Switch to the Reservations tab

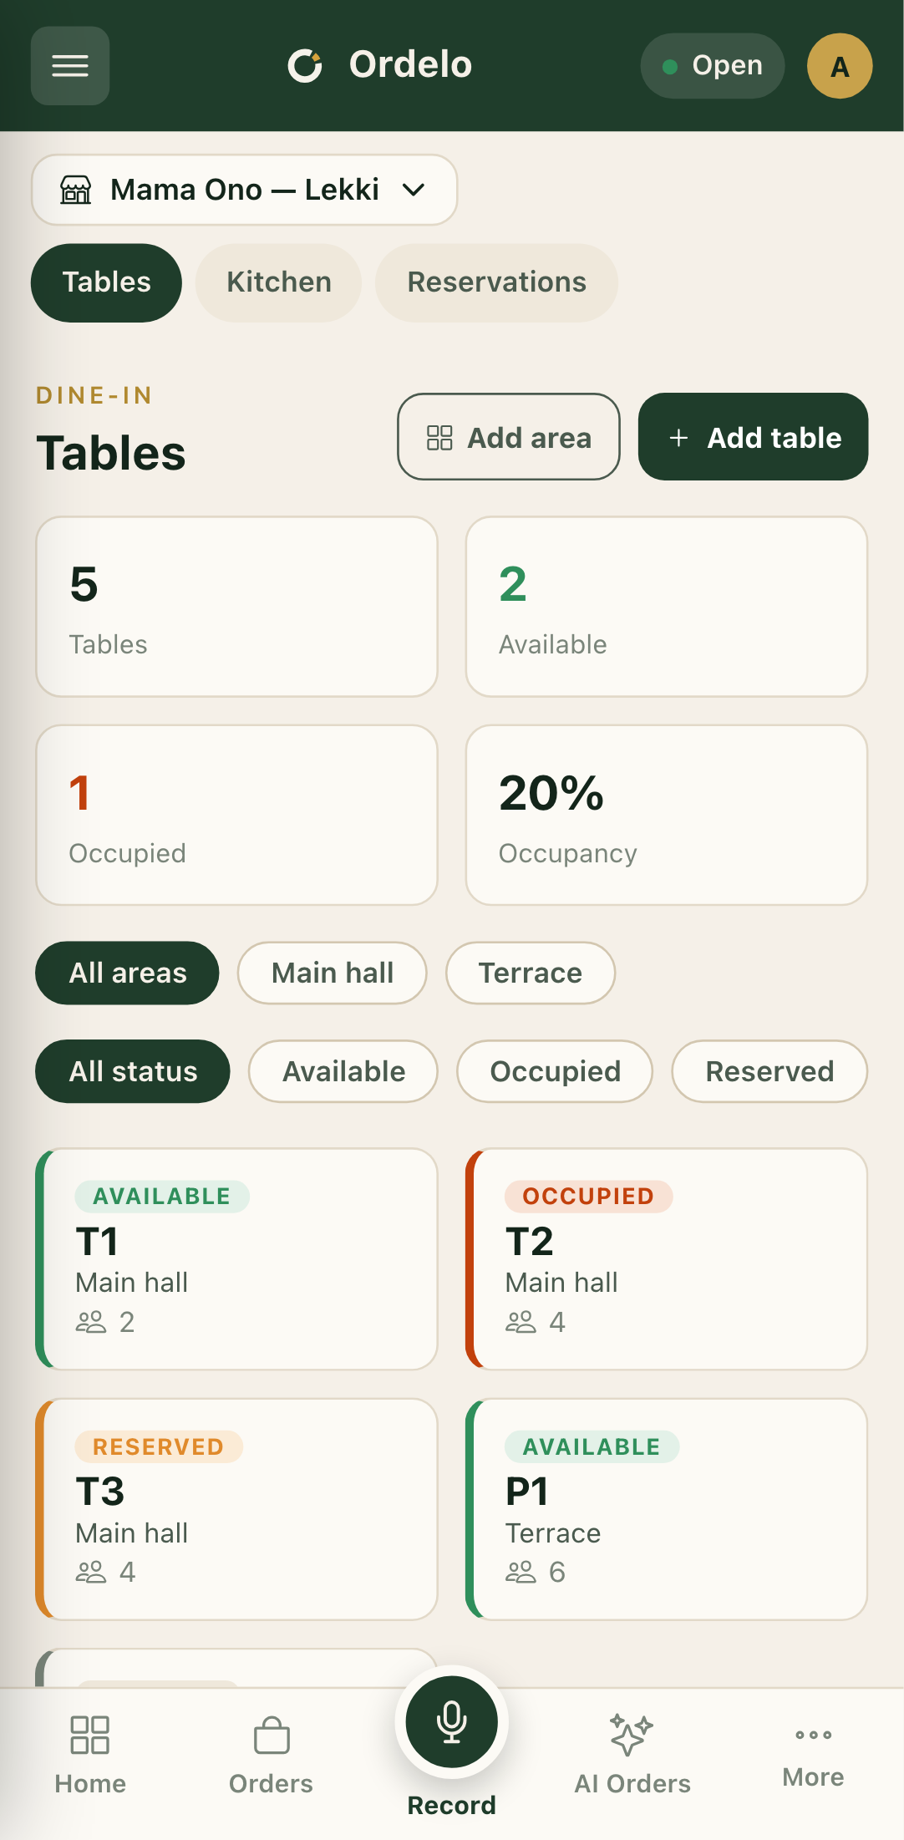tap(497, 282)
